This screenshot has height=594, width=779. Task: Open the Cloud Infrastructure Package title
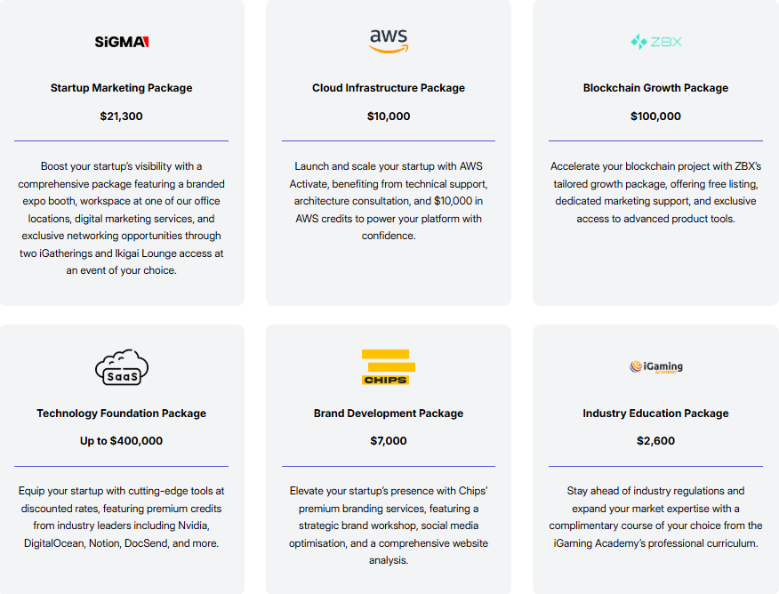pos(389,88)
